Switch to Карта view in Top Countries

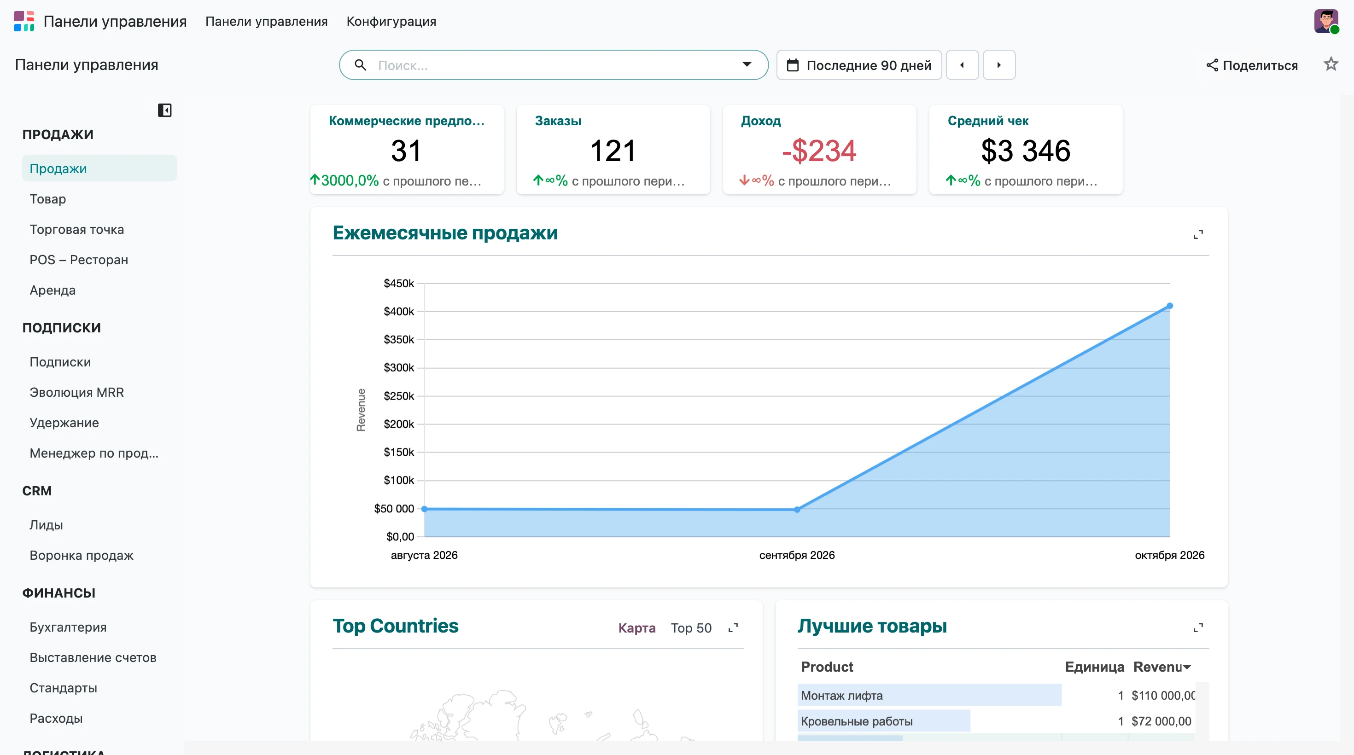636,628
